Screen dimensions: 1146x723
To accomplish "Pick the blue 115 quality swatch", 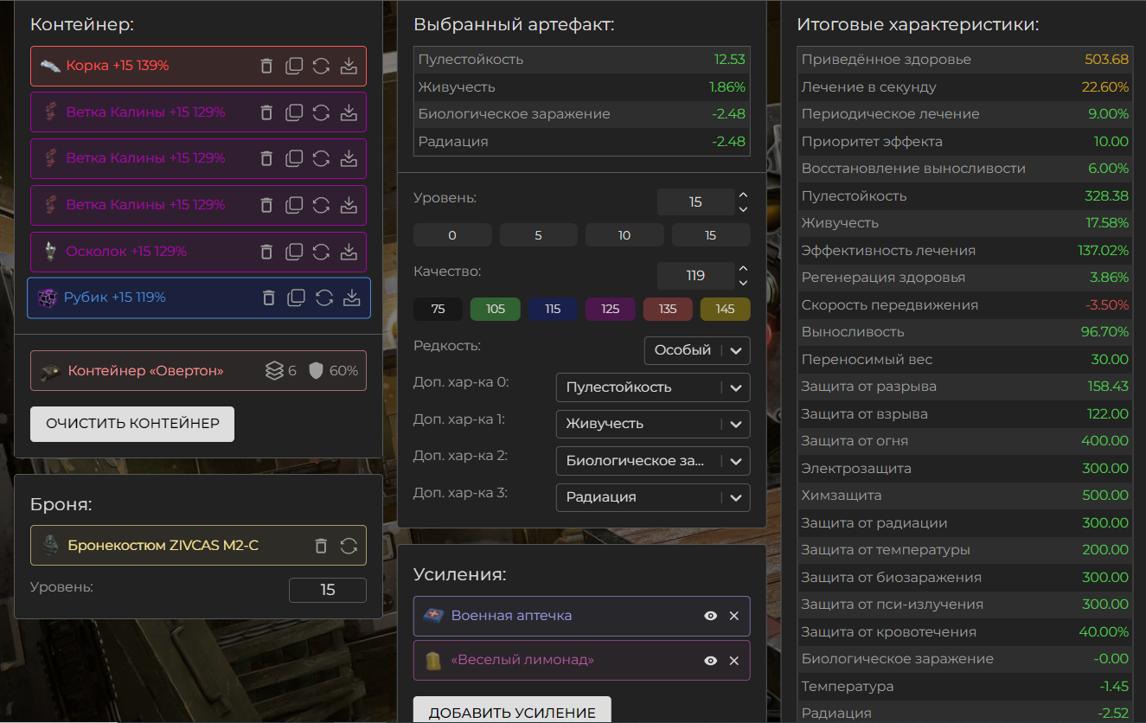I will [553, 309].
